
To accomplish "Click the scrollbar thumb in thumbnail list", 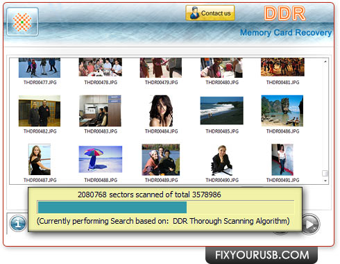I will pos(325,173).
